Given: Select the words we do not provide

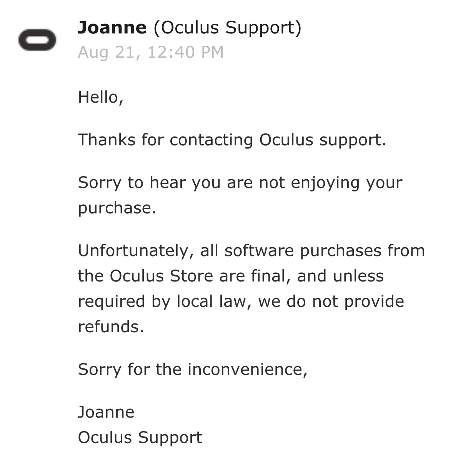Looking at the screenshot, I should click(331, 301).
